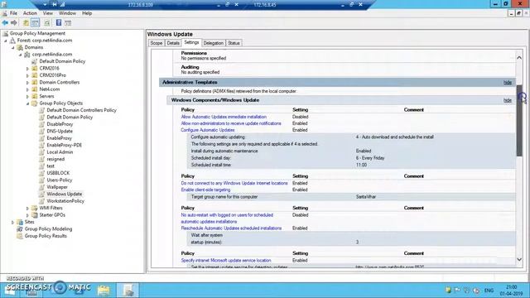Open File Explorer from the taskbar
530x298 pixels.
[104, 291]
